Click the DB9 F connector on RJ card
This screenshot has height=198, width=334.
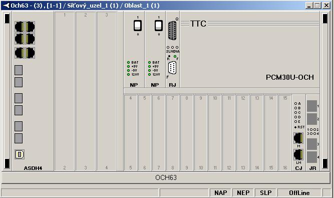(x=172, y=68)
